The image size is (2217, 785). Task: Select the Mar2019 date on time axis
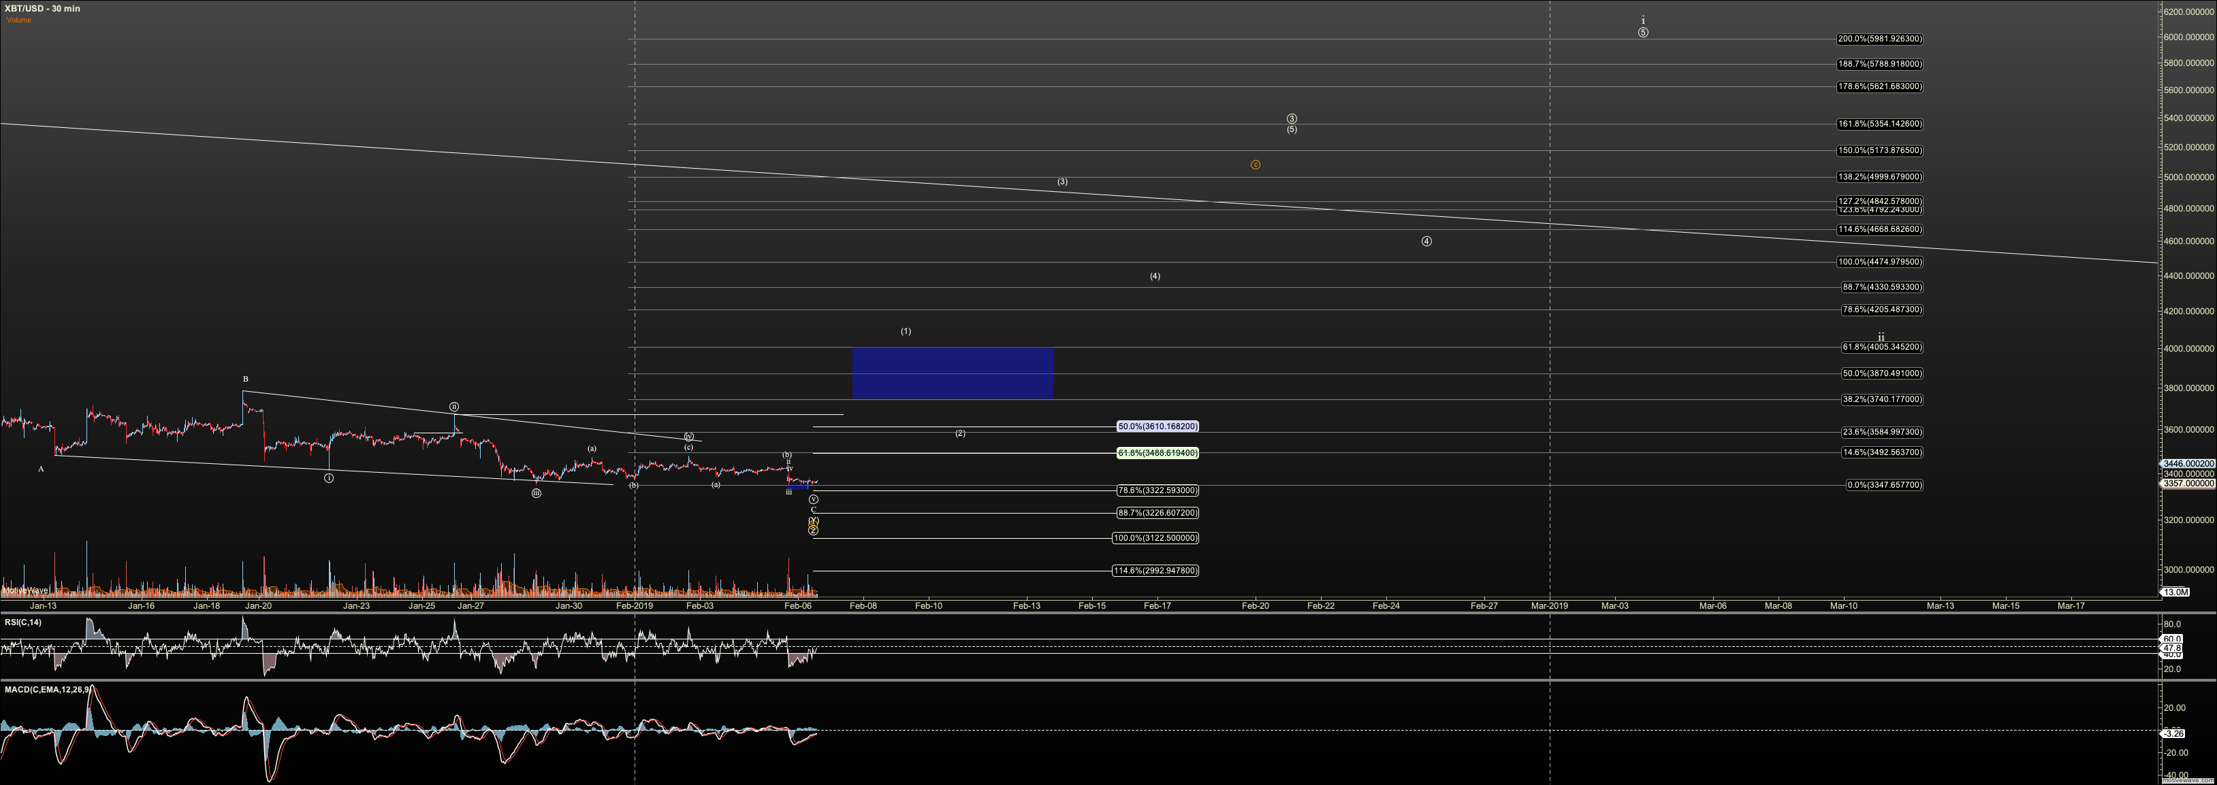click(1549, 606)
